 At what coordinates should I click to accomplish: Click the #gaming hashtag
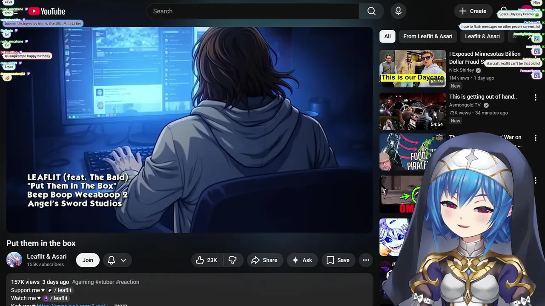(x=83, y=282)
